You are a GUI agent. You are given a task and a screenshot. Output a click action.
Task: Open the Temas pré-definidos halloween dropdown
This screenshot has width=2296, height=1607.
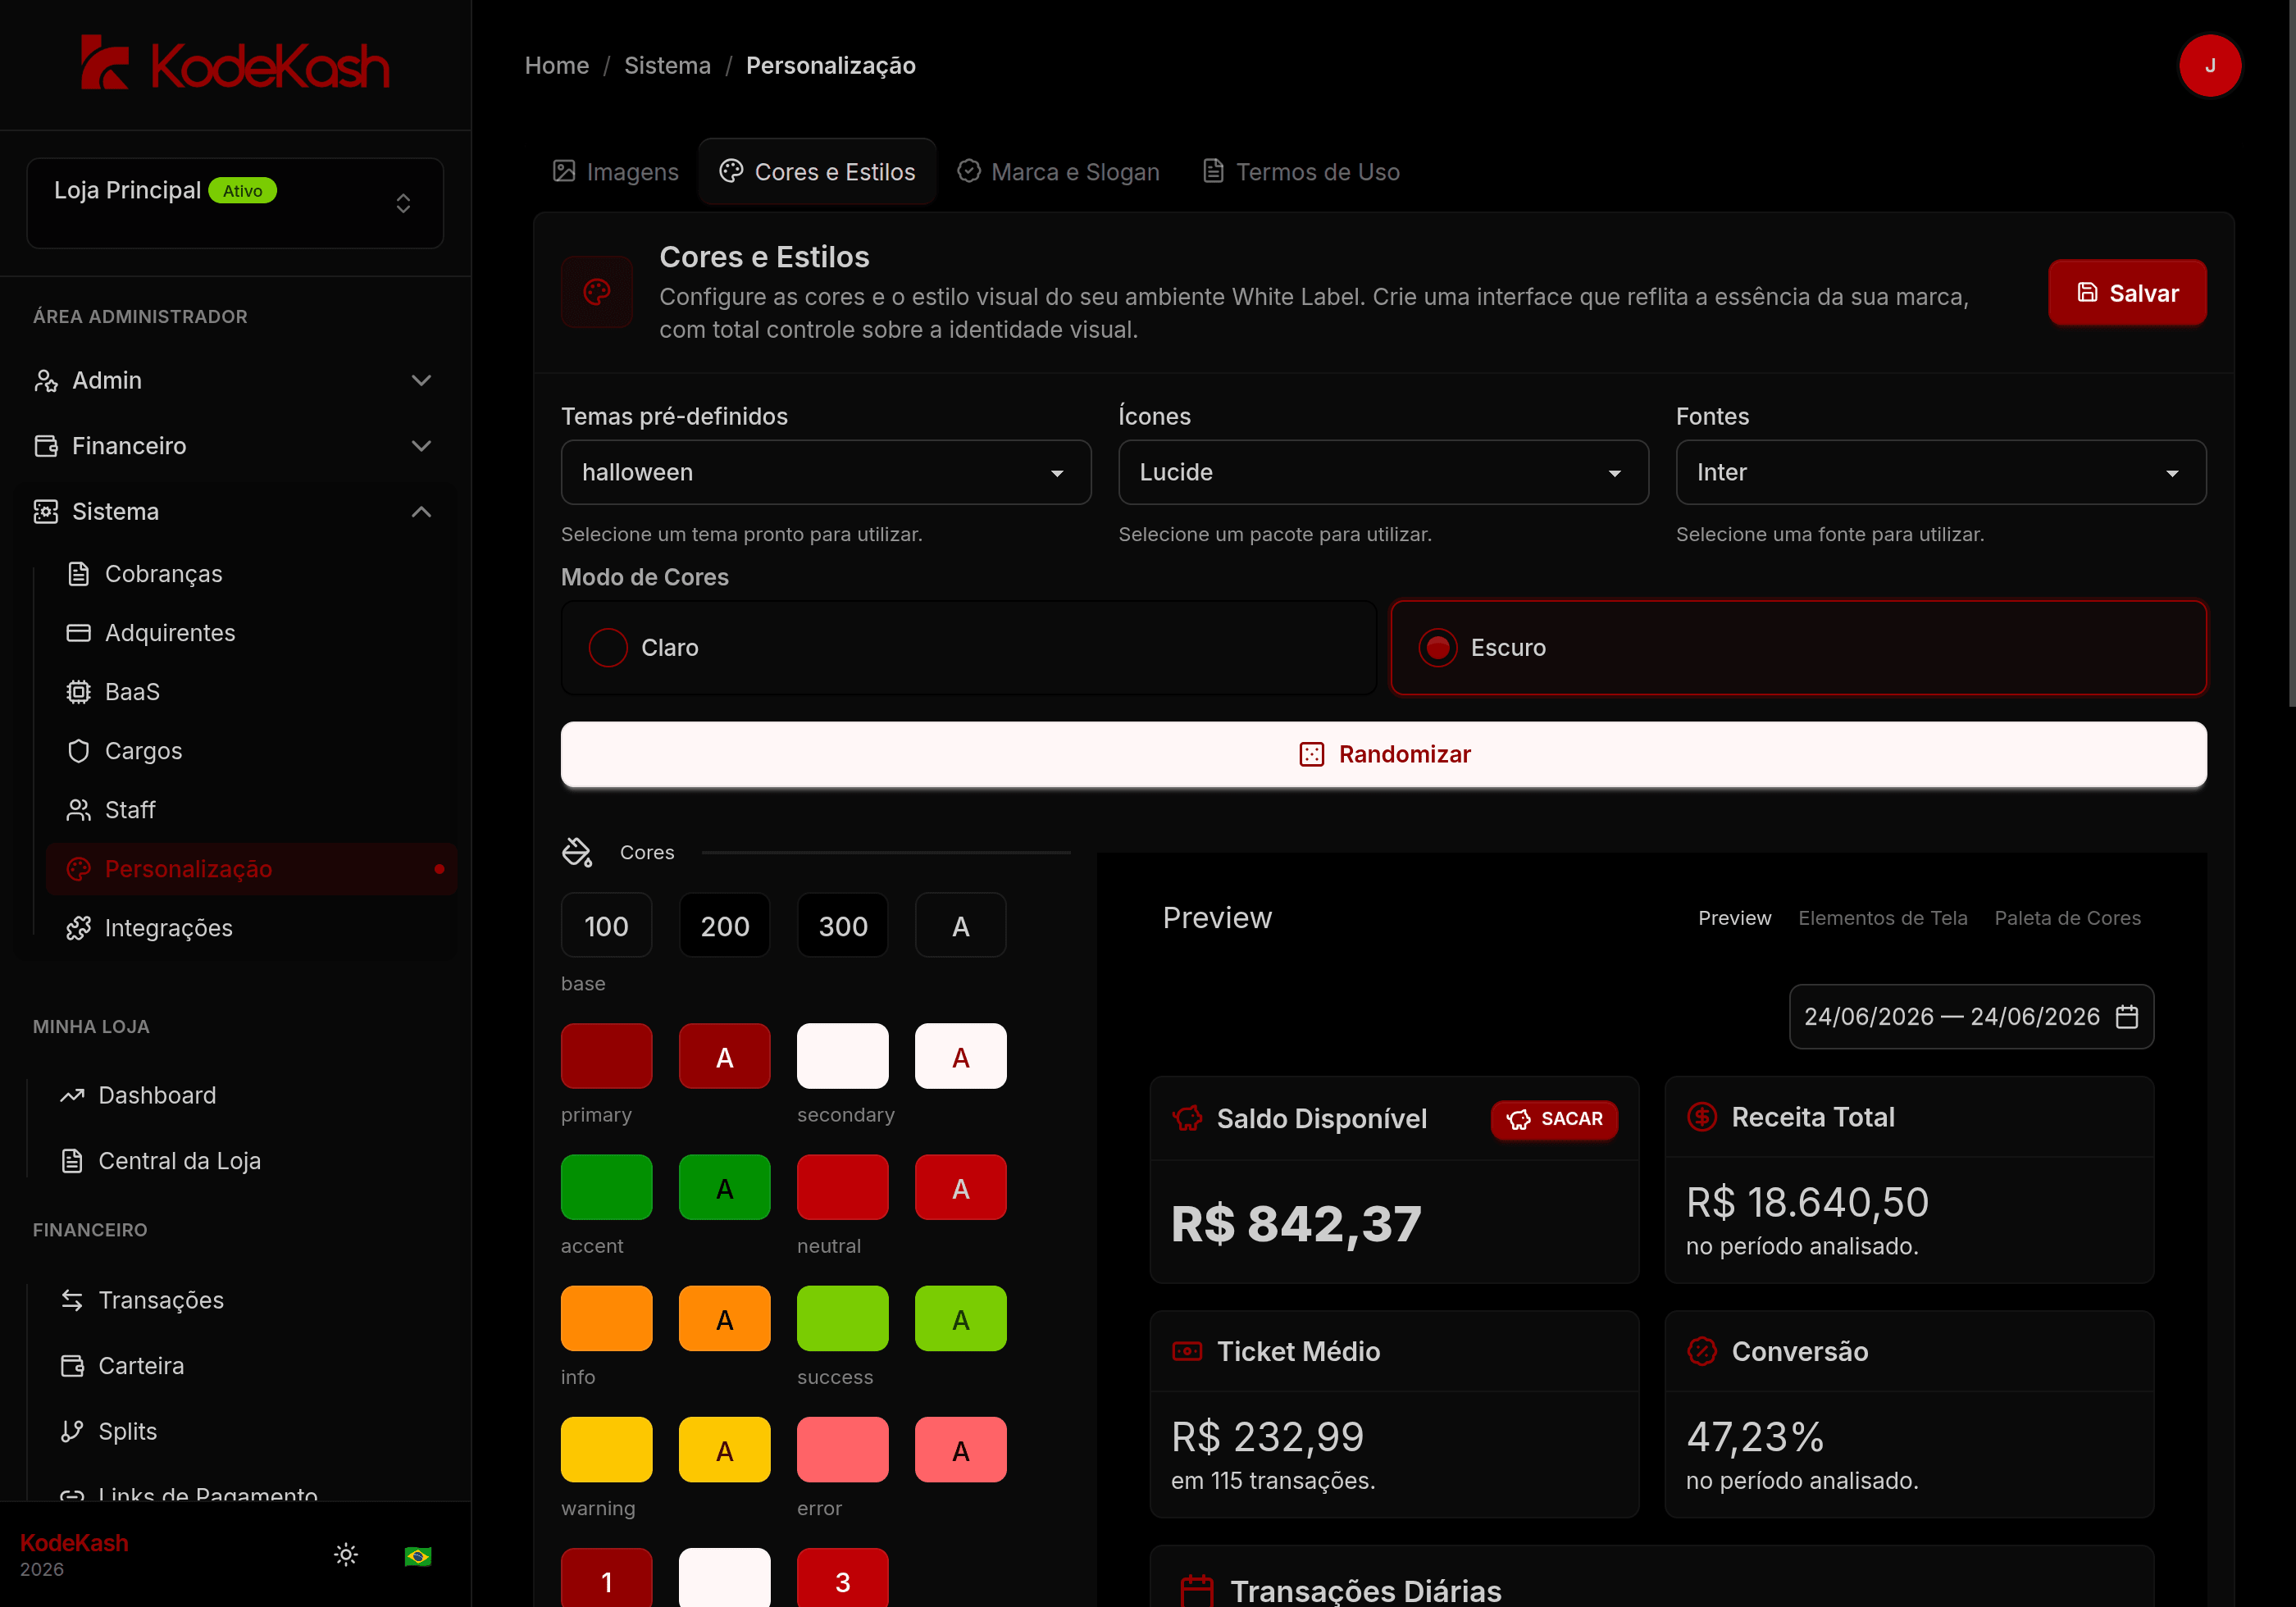(x=825, y=472)
